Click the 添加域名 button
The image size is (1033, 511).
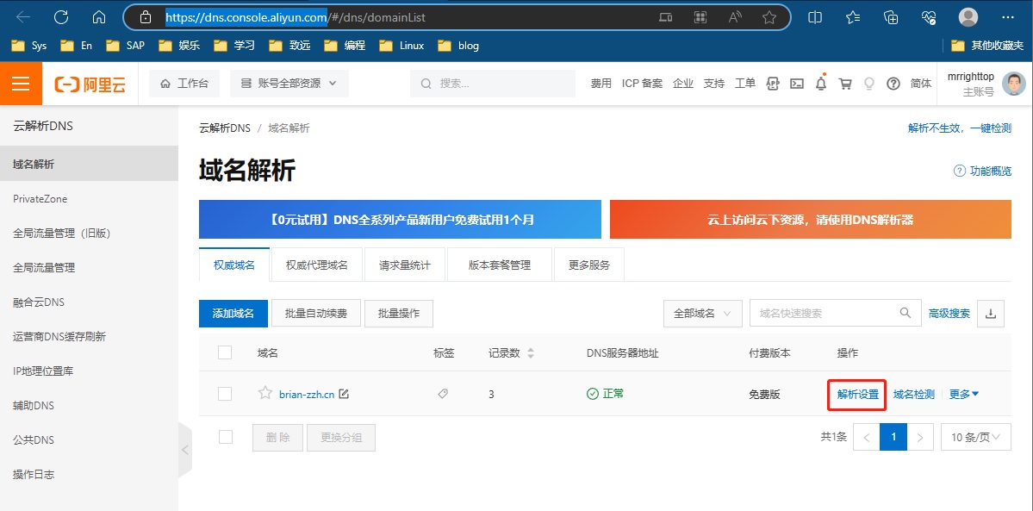tap(233, 314)
